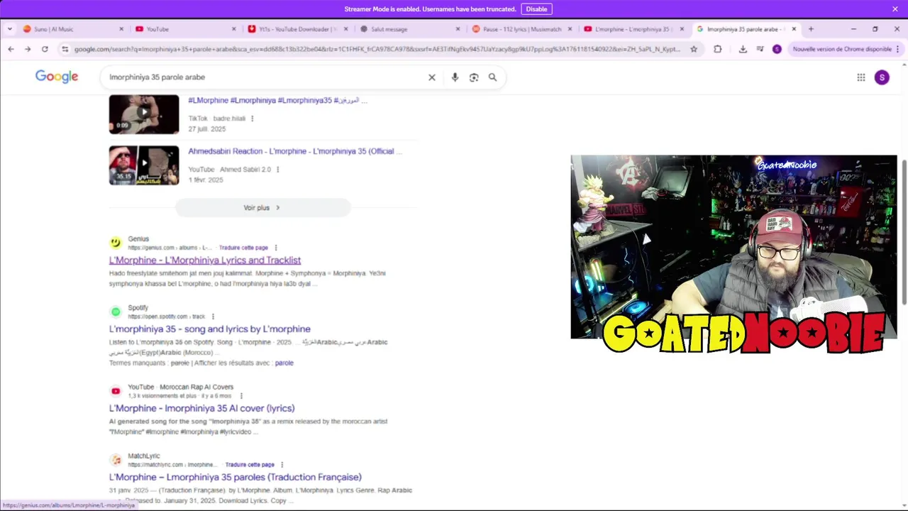The image size is (908, 511).
Task: Go back to previous page
Action: point(11,49)
